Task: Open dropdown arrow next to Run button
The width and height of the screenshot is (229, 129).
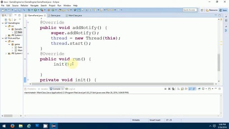Action: point(38,10)
